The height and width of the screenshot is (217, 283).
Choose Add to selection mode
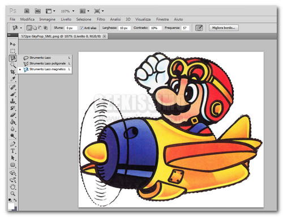coord(35,28)
